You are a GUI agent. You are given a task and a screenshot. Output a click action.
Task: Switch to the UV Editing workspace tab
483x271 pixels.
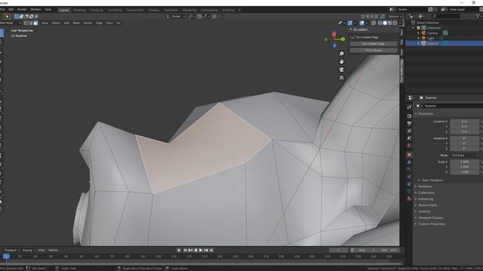[115, 10]
